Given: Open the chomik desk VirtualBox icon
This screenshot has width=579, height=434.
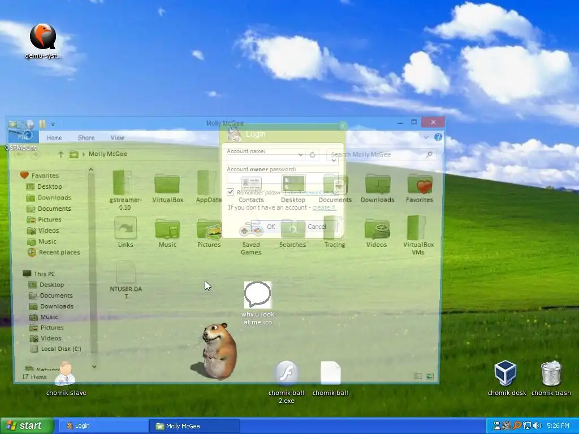Looking at the screenshot, I should [507, 378].
